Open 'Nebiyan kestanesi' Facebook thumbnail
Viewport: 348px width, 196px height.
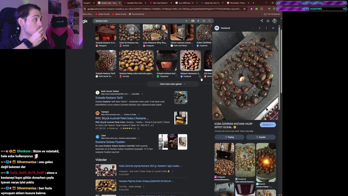point(190,60)
